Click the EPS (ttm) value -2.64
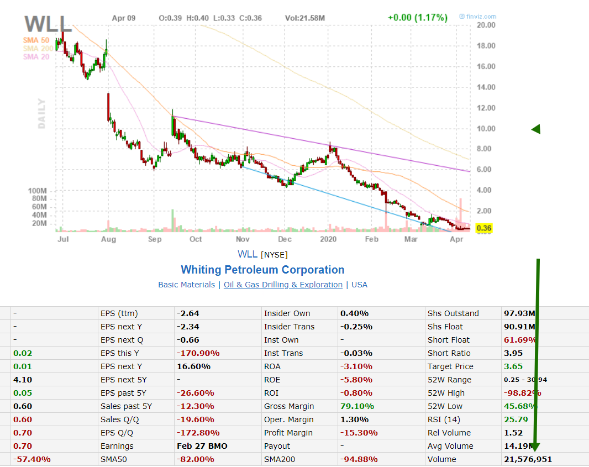 (188, 313)
